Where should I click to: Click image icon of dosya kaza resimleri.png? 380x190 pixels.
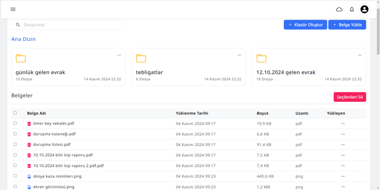[x=29, y=177]
